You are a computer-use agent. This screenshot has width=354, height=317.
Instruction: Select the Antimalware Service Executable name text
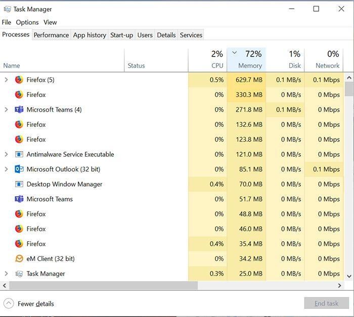click(70, 154)
